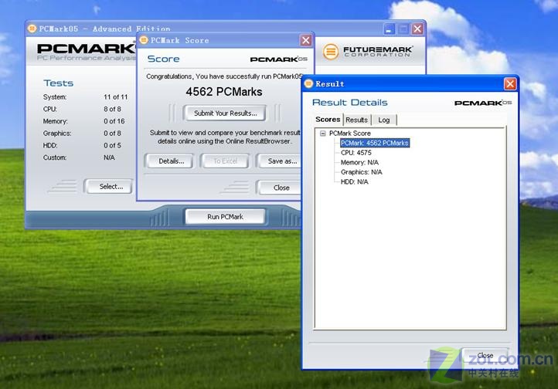This screenshot has width=558, height=389.
Task: Click the Result window title bar
Action: pos(410,84)
